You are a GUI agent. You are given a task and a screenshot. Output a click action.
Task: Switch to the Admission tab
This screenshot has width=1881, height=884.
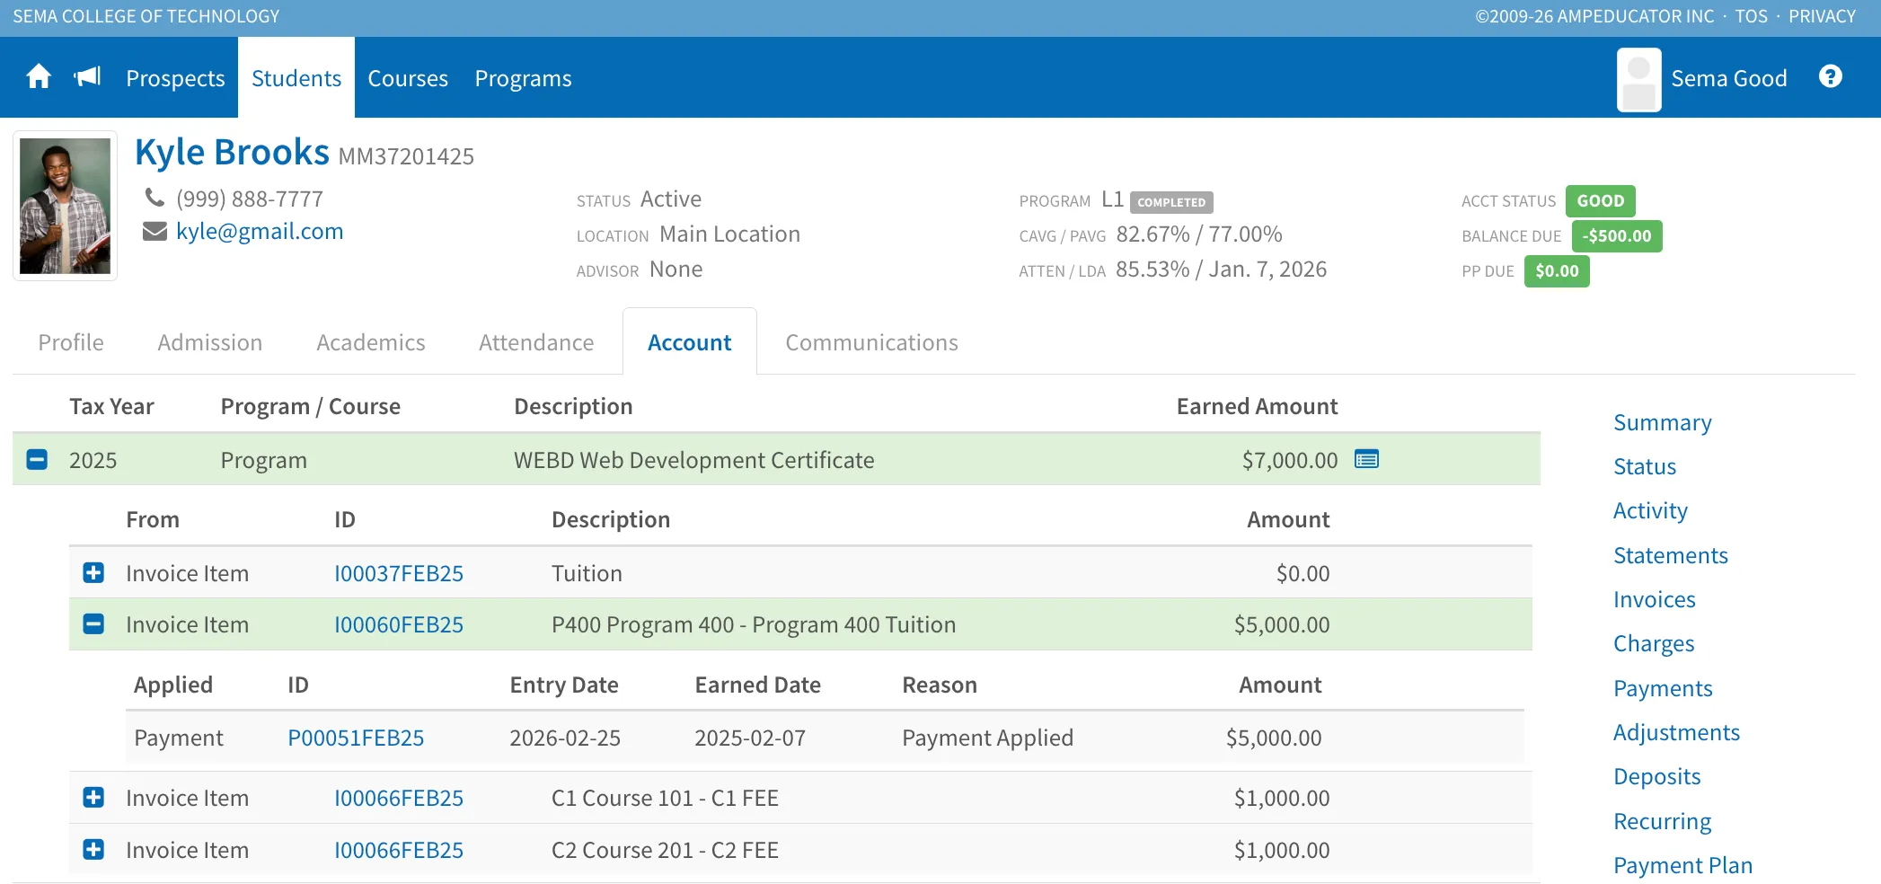[x=210, y=342]
